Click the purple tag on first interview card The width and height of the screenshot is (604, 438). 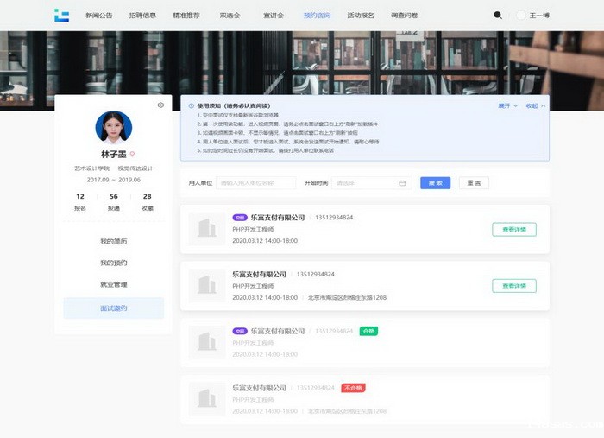point(240,218)
